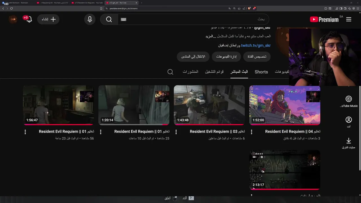Click the Resident Evil Requiem تختيم 04 title
The height and width of the screenshot is (203, 361).
[293, 131]
